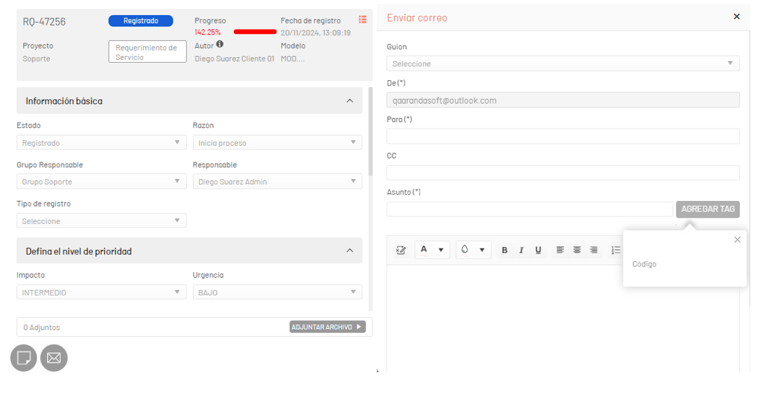Click the clear formatting editor icon

click(401, 250)
